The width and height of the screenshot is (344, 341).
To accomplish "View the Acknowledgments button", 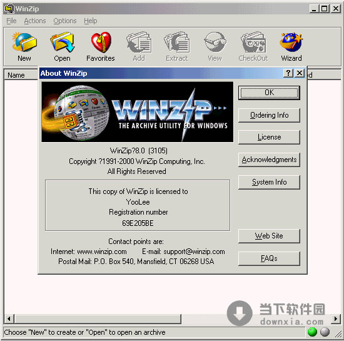I will [269, 160].
